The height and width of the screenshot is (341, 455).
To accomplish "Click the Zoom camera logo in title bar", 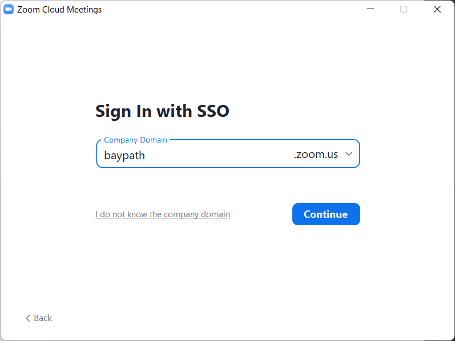I will pyautogui.click(x=9, y=10).
